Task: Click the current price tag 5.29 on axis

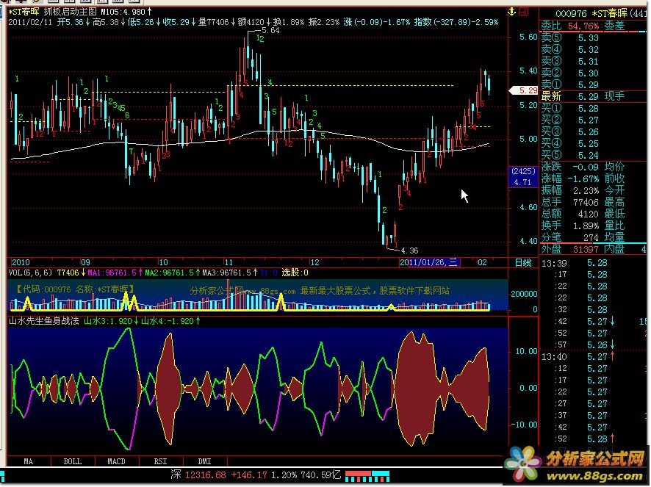Action: (524, 90)
